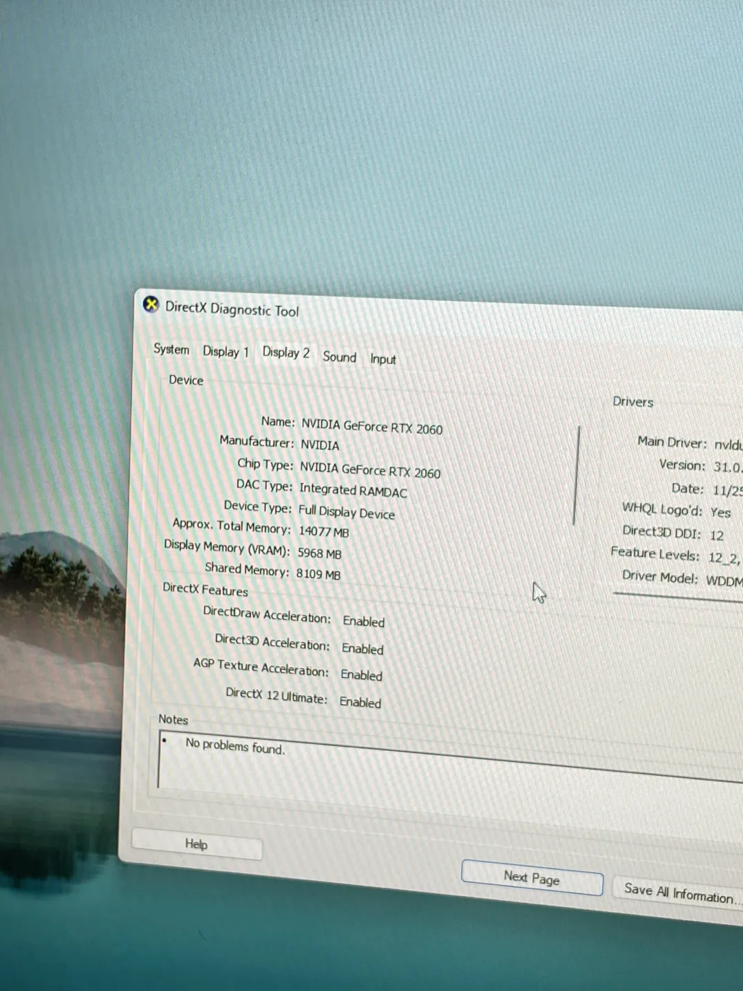
Task: Click the Help button
Action: [196, 844]
